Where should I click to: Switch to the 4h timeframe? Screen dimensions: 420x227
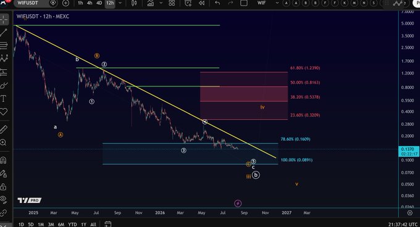[90, 3]
